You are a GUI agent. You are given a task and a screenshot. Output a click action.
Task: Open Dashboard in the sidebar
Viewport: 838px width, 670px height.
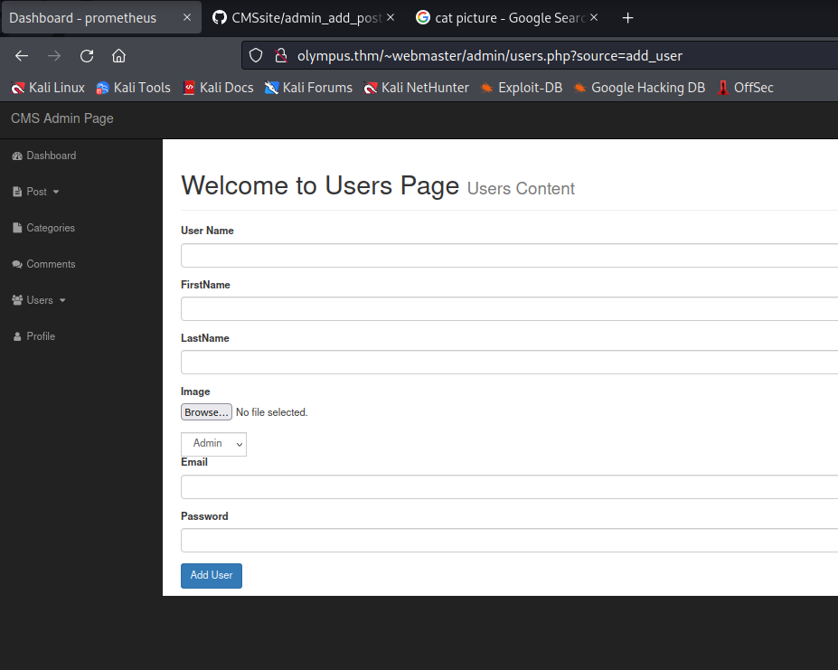point(51,156)
